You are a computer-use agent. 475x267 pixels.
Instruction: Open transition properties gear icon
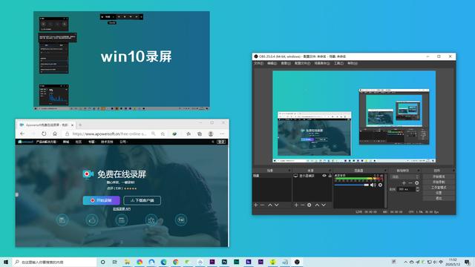[x=417, y=183]
